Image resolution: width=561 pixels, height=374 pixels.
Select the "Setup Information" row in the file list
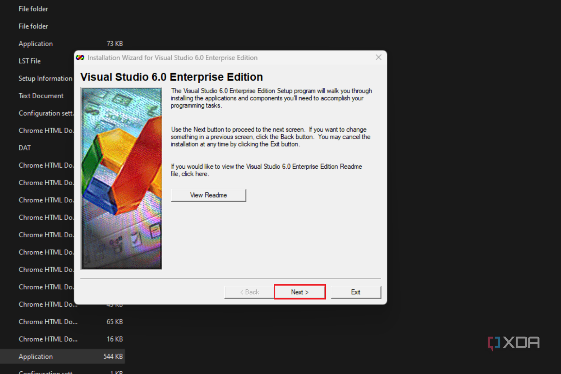click(46, 79)
